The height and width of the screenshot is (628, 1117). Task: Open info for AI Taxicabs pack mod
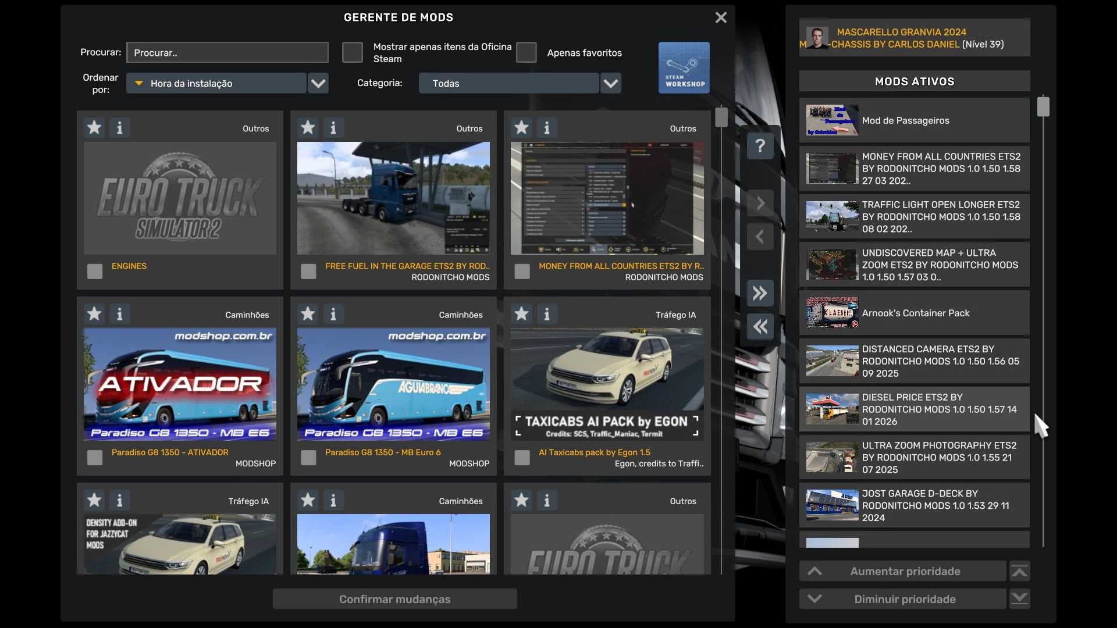click(547, 314)
